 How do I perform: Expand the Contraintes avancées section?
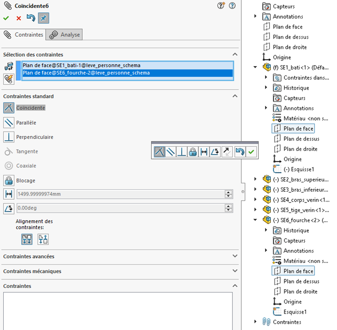point(235,256)
